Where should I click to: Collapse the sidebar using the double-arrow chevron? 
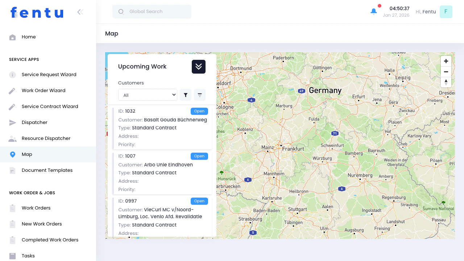point(80,12)
